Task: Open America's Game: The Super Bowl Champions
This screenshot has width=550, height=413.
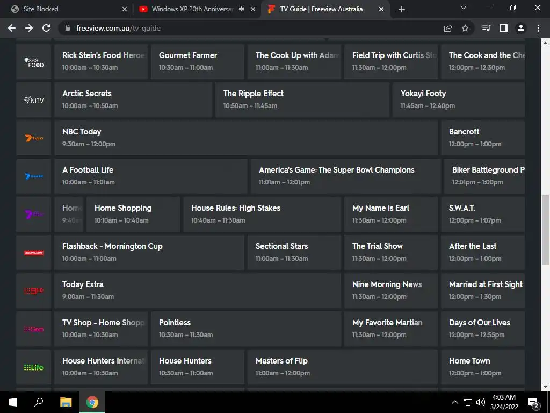Action: (x=346, y=176)
